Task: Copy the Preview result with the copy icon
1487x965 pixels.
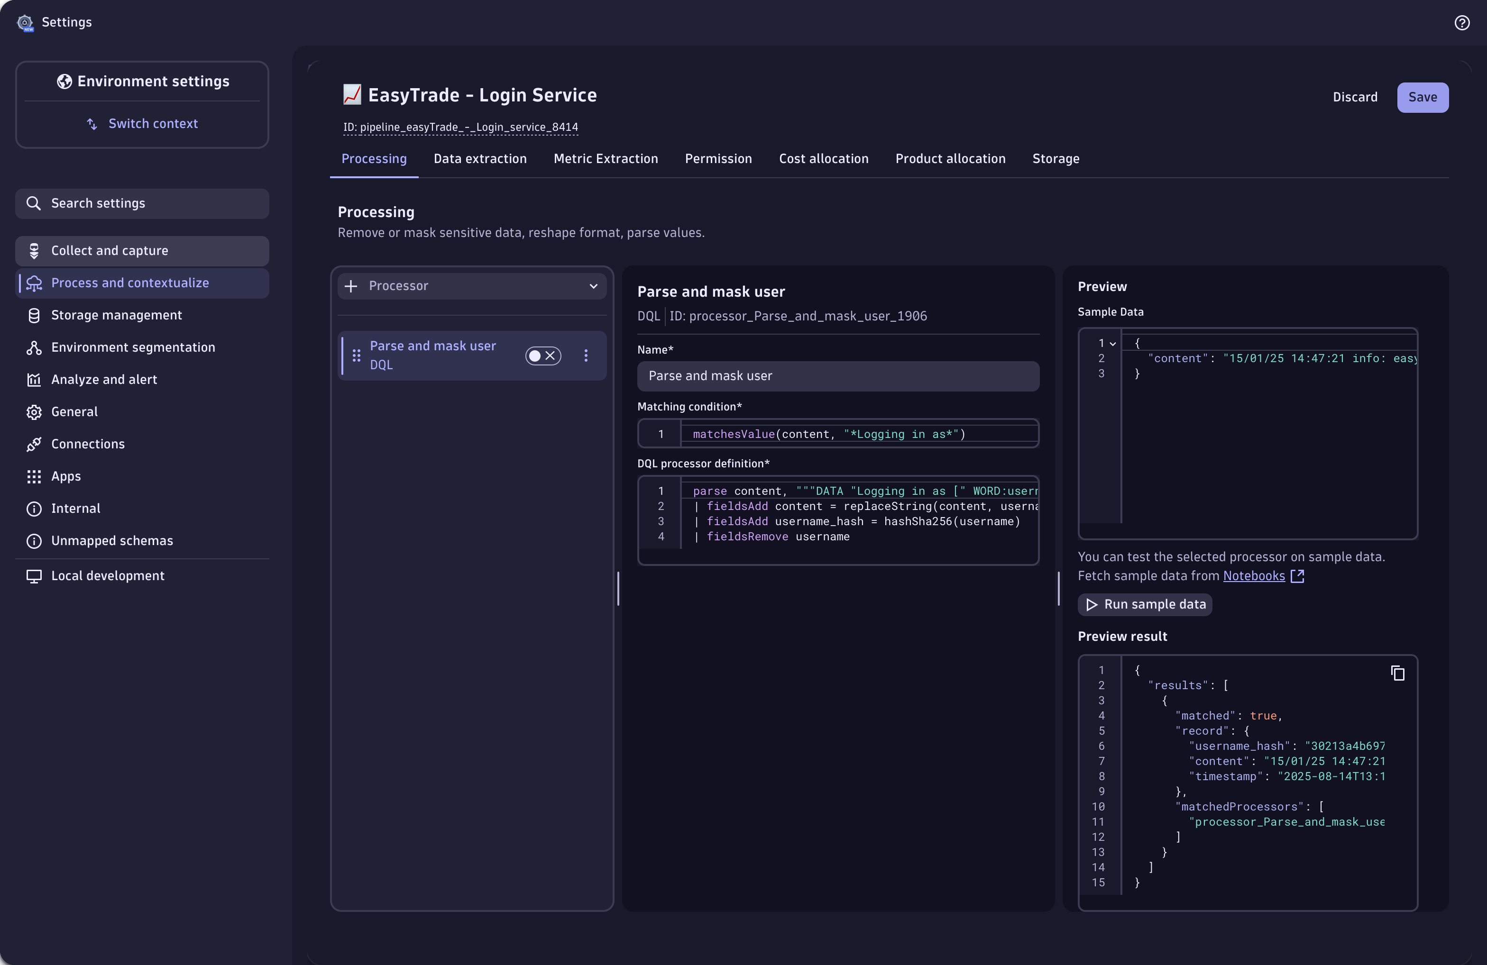Action: click(1398, 674)
